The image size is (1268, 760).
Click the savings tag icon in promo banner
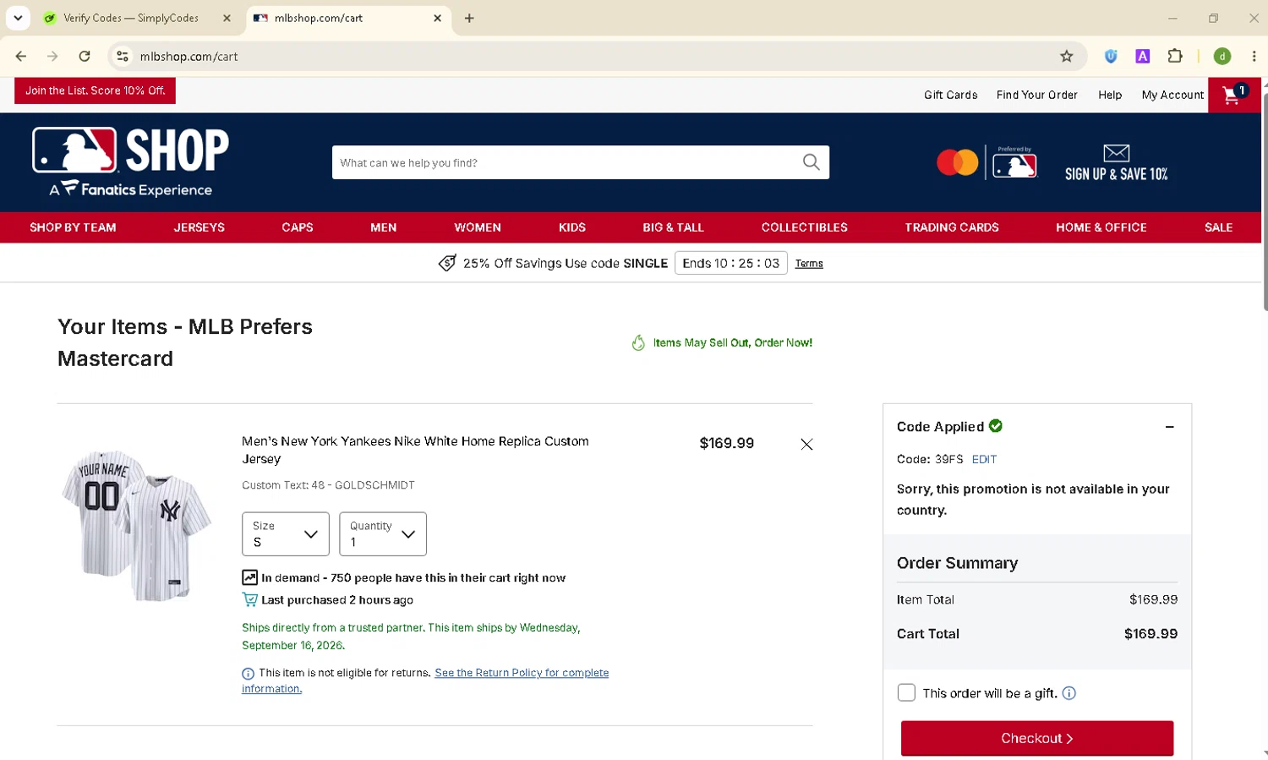click(447, 263)
